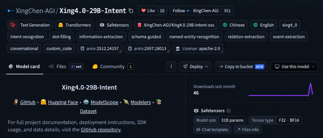Click Copy to bucket button

click(241, 66)
